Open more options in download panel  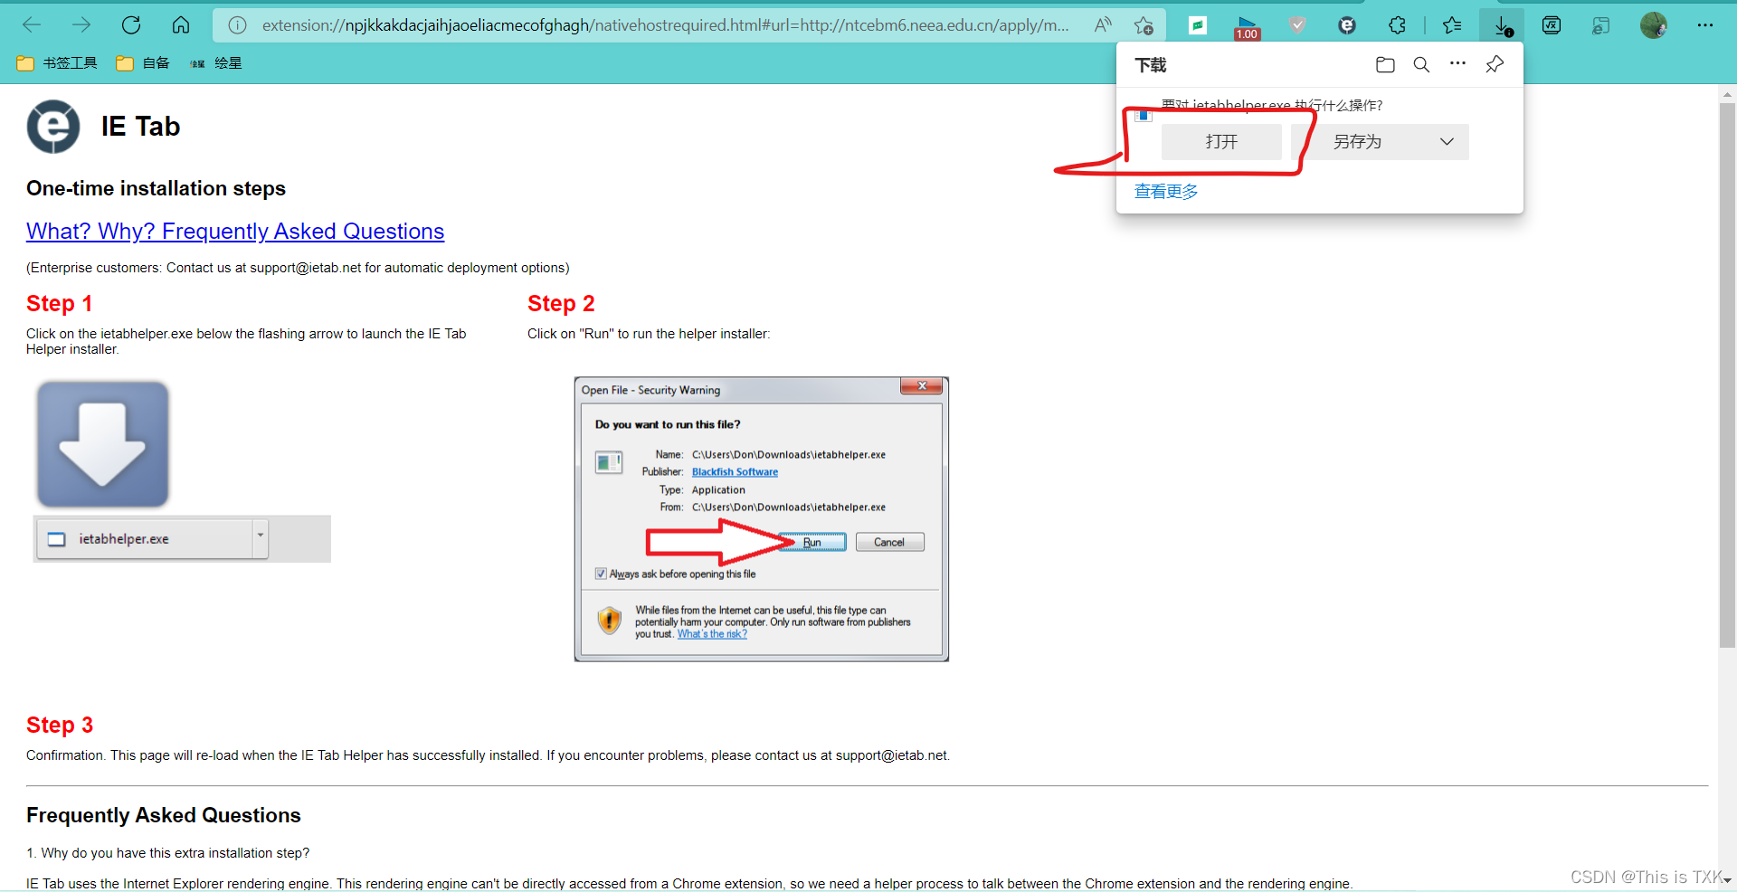(1457, 63)
